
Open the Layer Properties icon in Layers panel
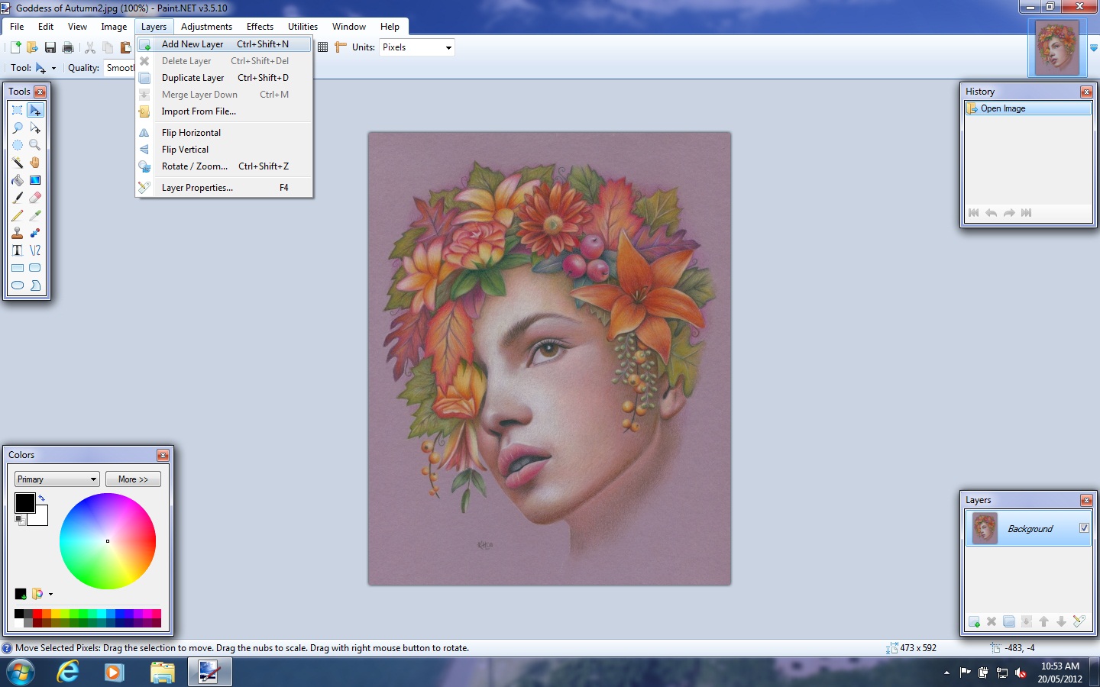point(1079,622)
